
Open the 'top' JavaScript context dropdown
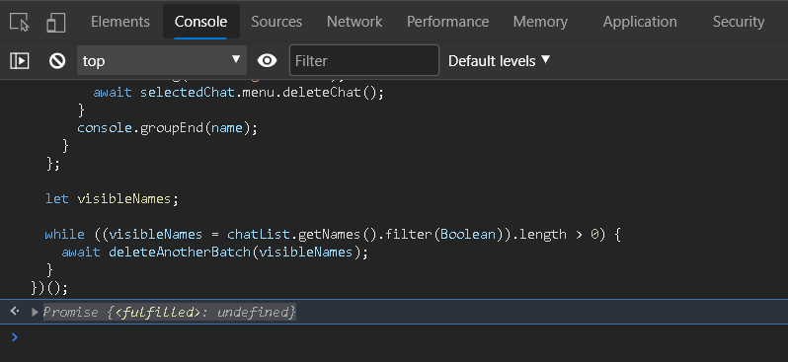[162, 61]
